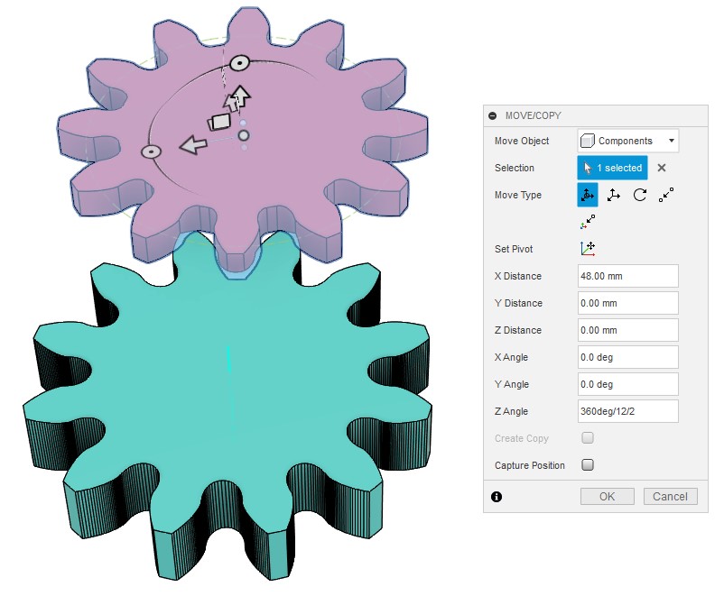This screenshot has width=724, height=596.
Task: Click the info icon at dialog bottom
Action: click(496, 496)
